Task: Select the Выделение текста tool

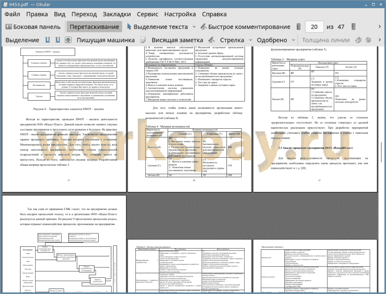Action: [x=157, y=27]
